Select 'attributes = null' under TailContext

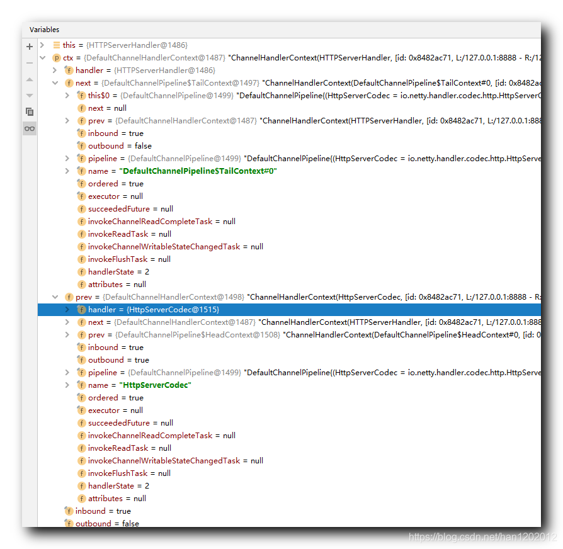pyautogui.click(x=289, y=285)
